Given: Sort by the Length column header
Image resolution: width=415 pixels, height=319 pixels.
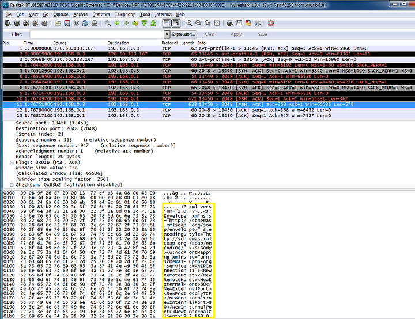Looking at the screenshot, I should pos(188,43).
